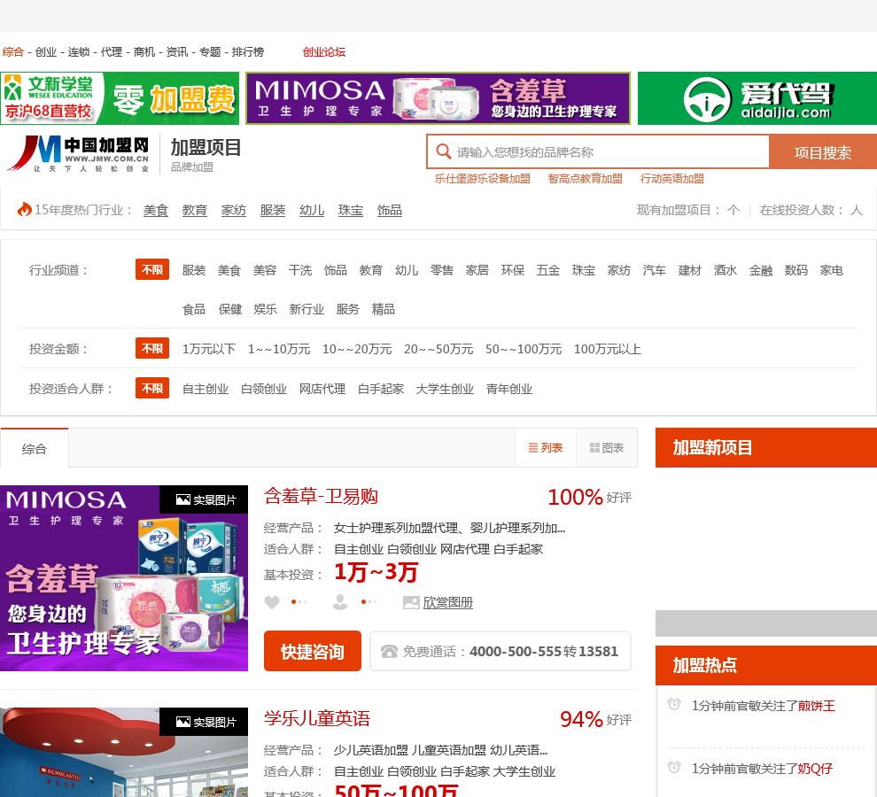Filter investment by 1~~10万元
Screen dimensions: 877x797
[x=279, y=349]
